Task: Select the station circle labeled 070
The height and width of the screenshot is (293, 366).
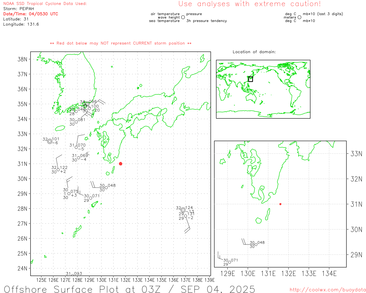Action: pyautogui.click(x=76, y=147)
